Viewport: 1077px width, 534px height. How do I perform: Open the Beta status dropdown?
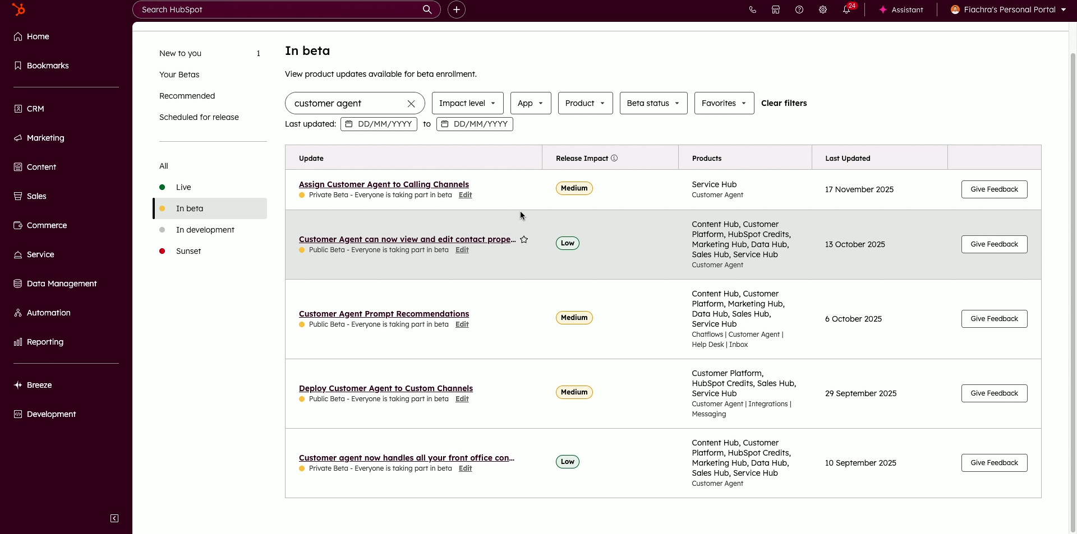click(653, 103)
